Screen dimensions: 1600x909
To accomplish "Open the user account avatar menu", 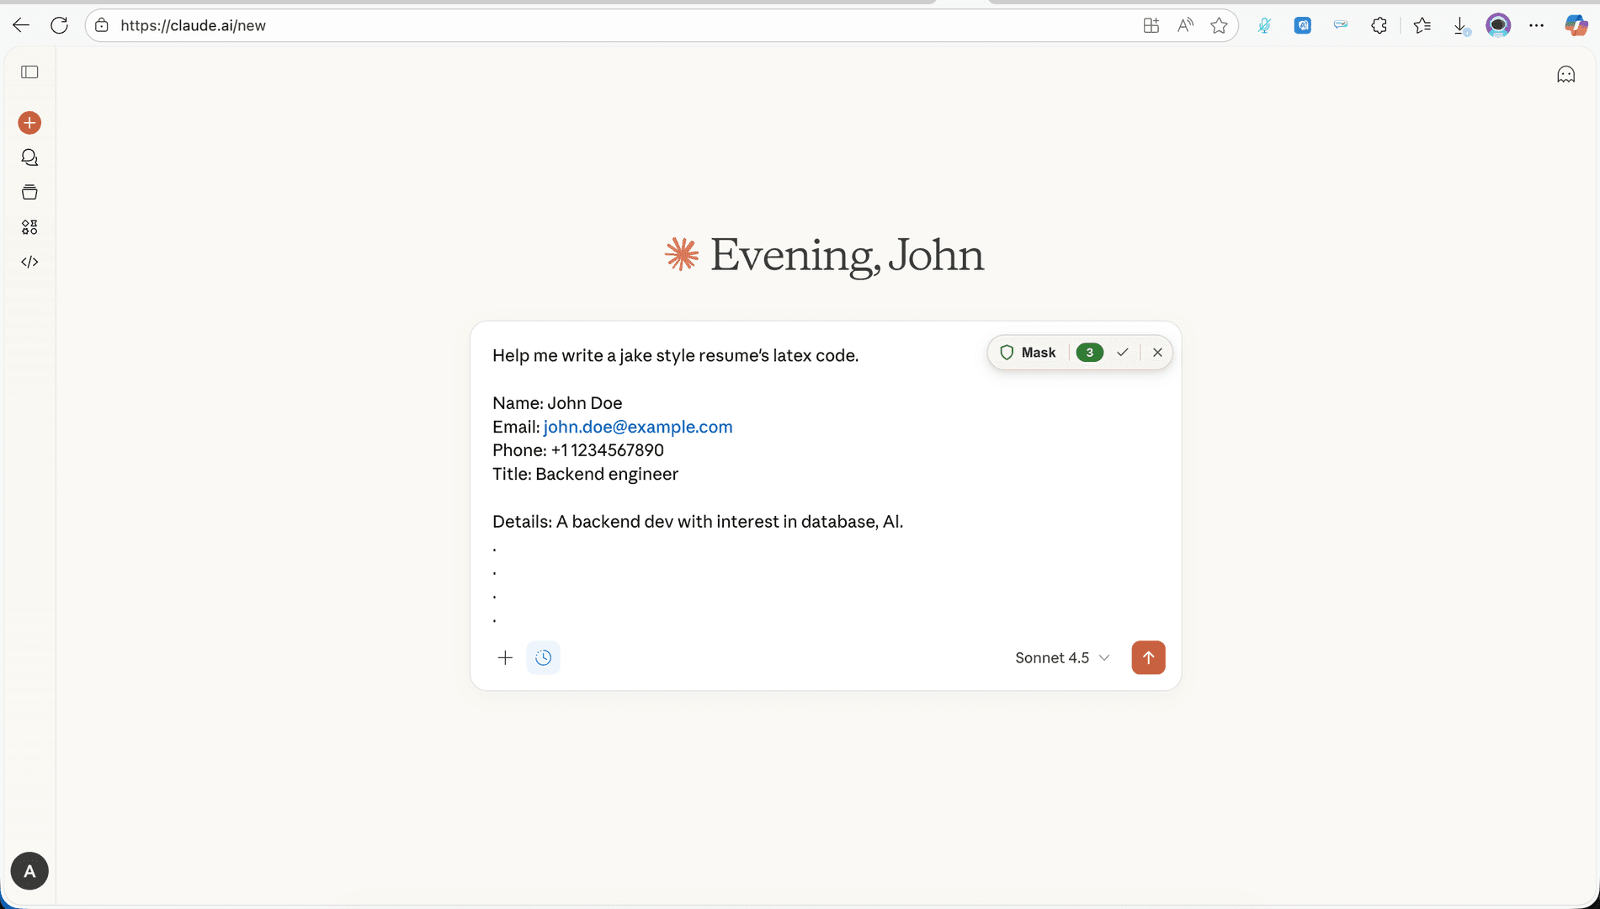I will [x=29, y=871].
